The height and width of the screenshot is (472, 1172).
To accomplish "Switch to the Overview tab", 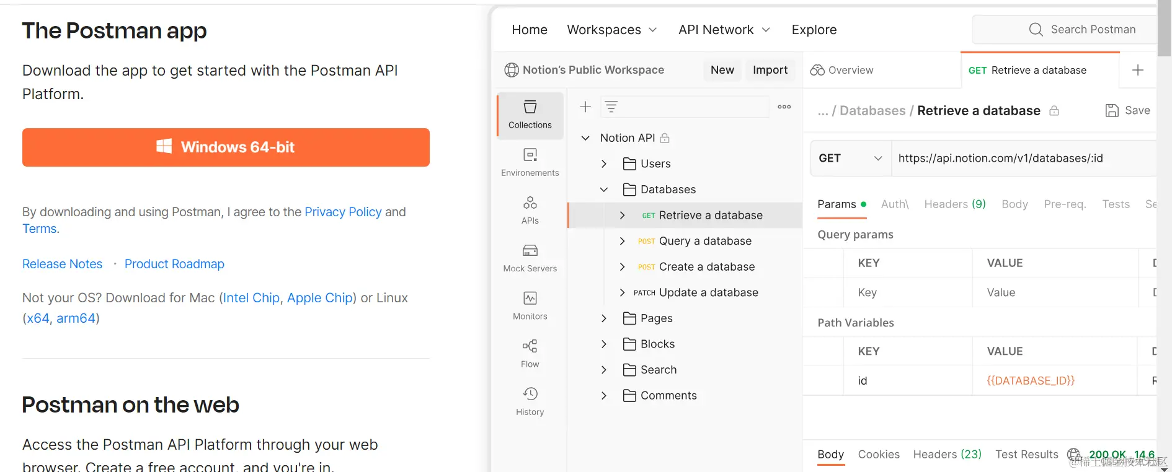I will point(842,70).
